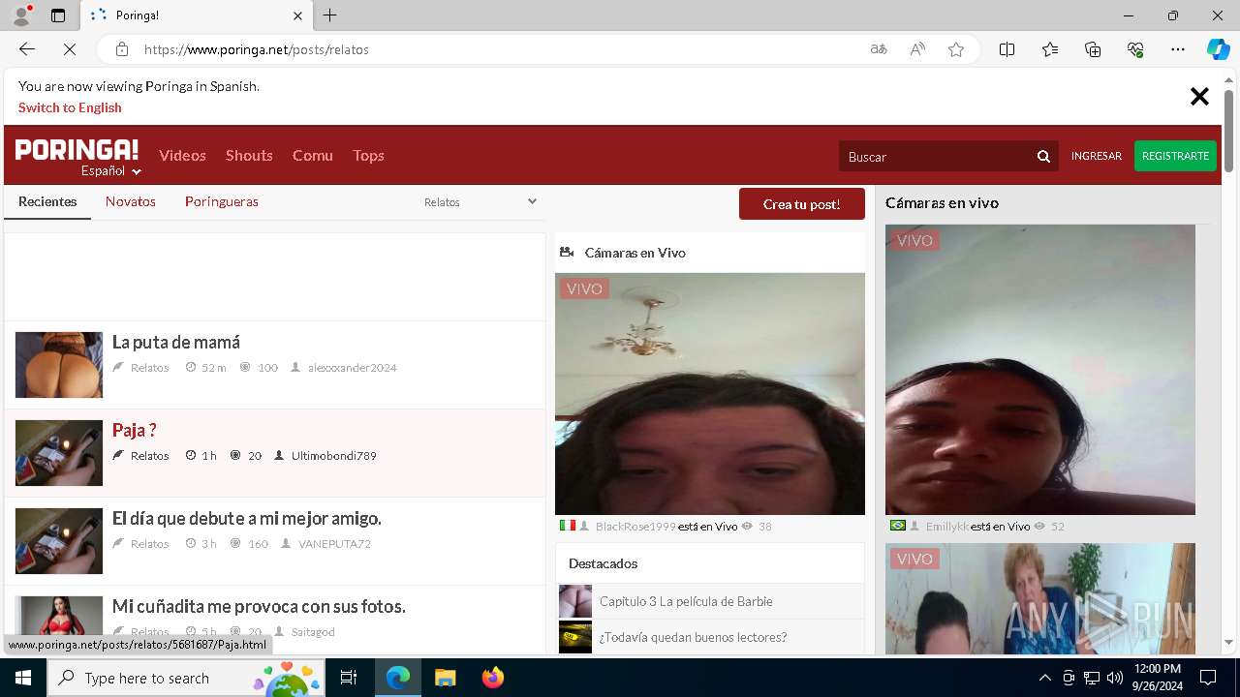Open the Shouts menu
Image resolution: width=1240 pixels, height=697 pixels.
click(x=249, y=155)
